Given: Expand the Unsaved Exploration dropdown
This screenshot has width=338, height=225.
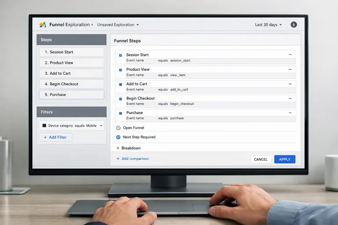Looking at the screenshot, I should 118,25.
